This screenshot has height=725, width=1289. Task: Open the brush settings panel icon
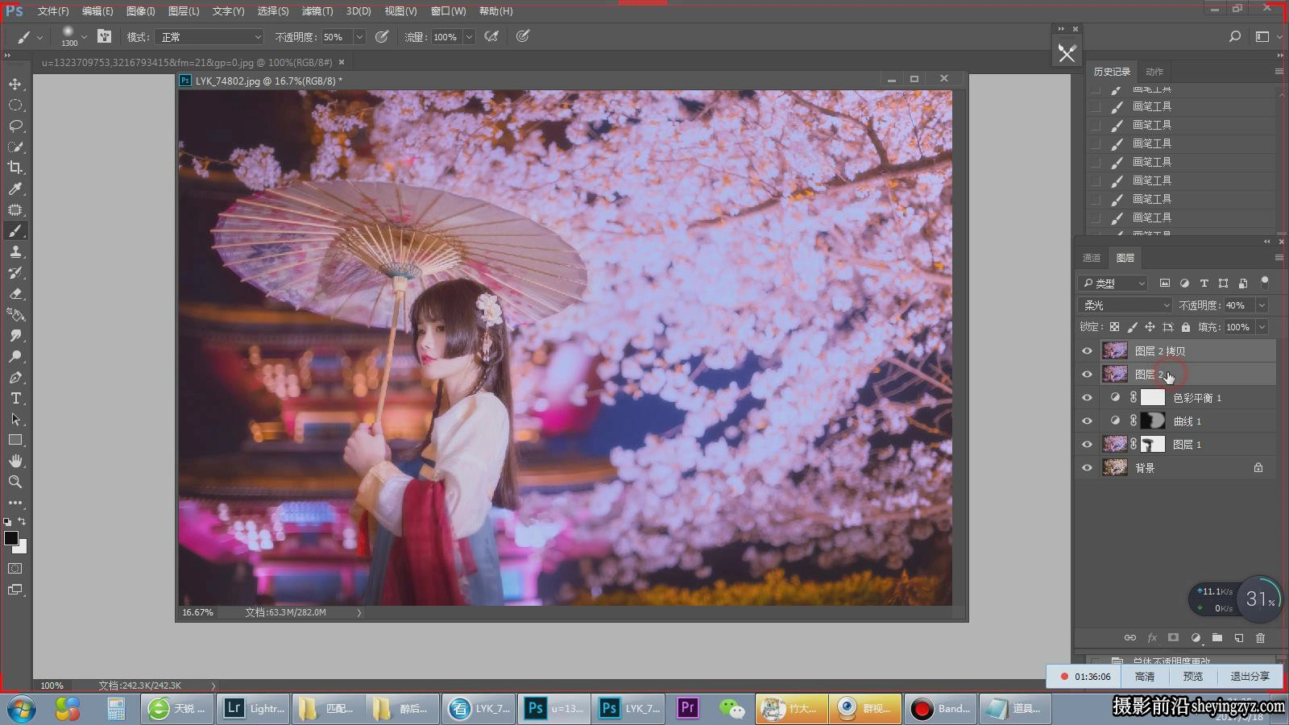(x=104, y=36)
